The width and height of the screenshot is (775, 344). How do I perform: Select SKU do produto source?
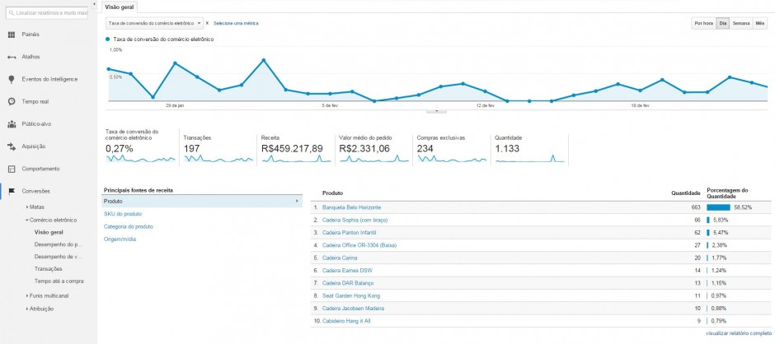[123, 214]
